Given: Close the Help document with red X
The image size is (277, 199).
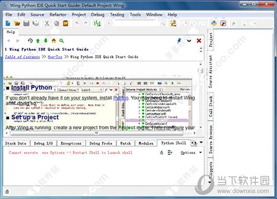Looking at the screenshot, I should click(x=199, y=41).
